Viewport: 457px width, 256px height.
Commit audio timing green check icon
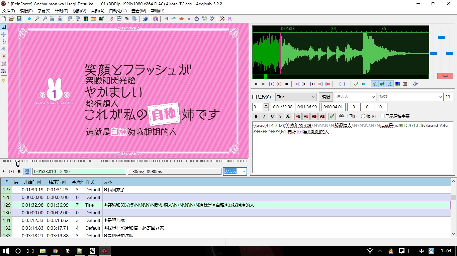356,84
